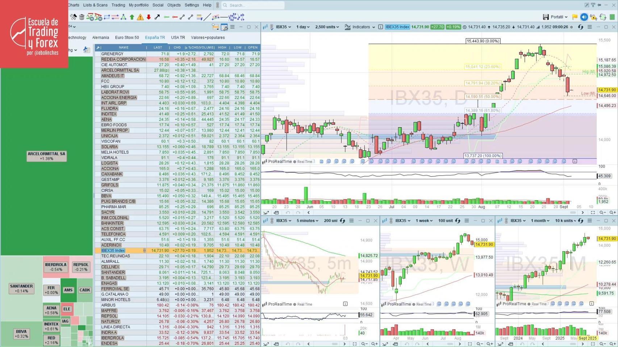
Task: Click the ARCELORMITTAL SA heatmap tile
Action: pyautogui.click(x=46, y=156)
